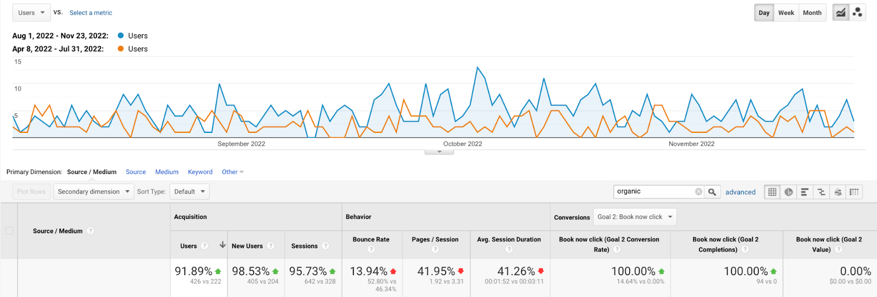Open help icon under Pages / Session
This screenshot has width=877, height=297.
point(435,249)
